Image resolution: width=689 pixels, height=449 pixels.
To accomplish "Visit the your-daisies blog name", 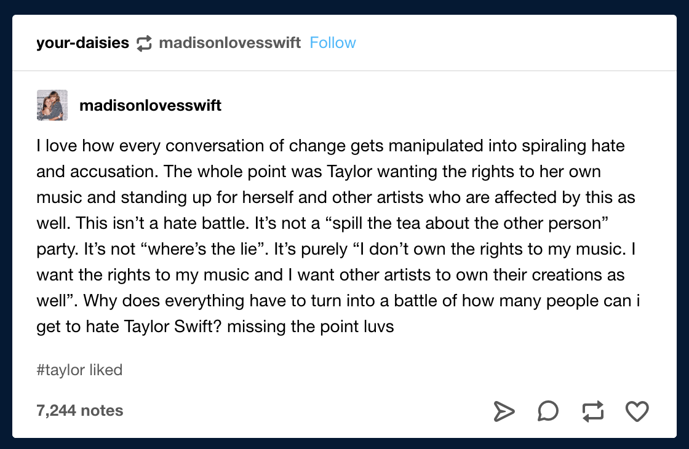I will [82, 42].
